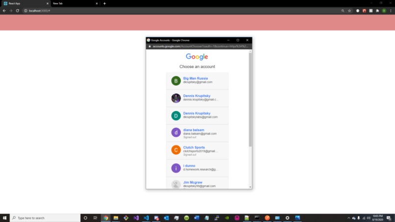Viewport: 395px width, 222px height.
Task: Select the Jim Mcgraw account
Action: [197, 183]
